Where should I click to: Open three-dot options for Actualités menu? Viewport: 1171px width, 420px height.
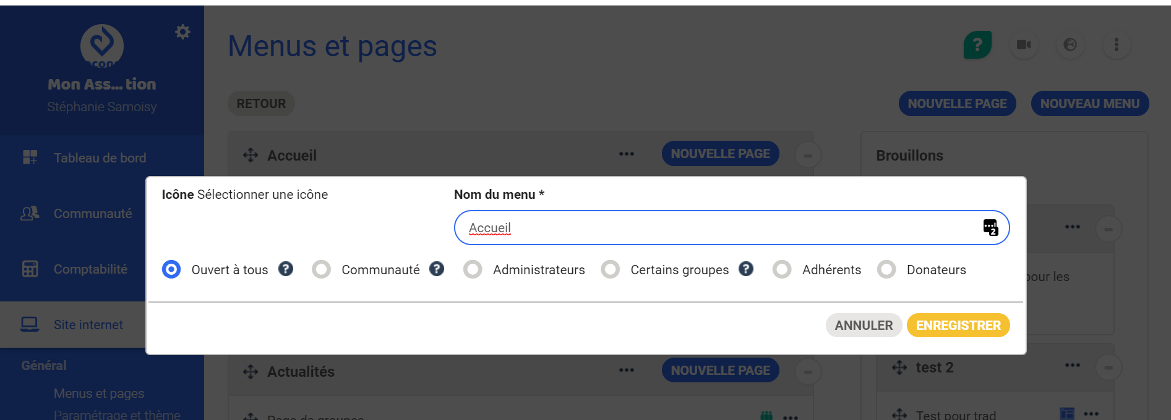click(627, 370)
